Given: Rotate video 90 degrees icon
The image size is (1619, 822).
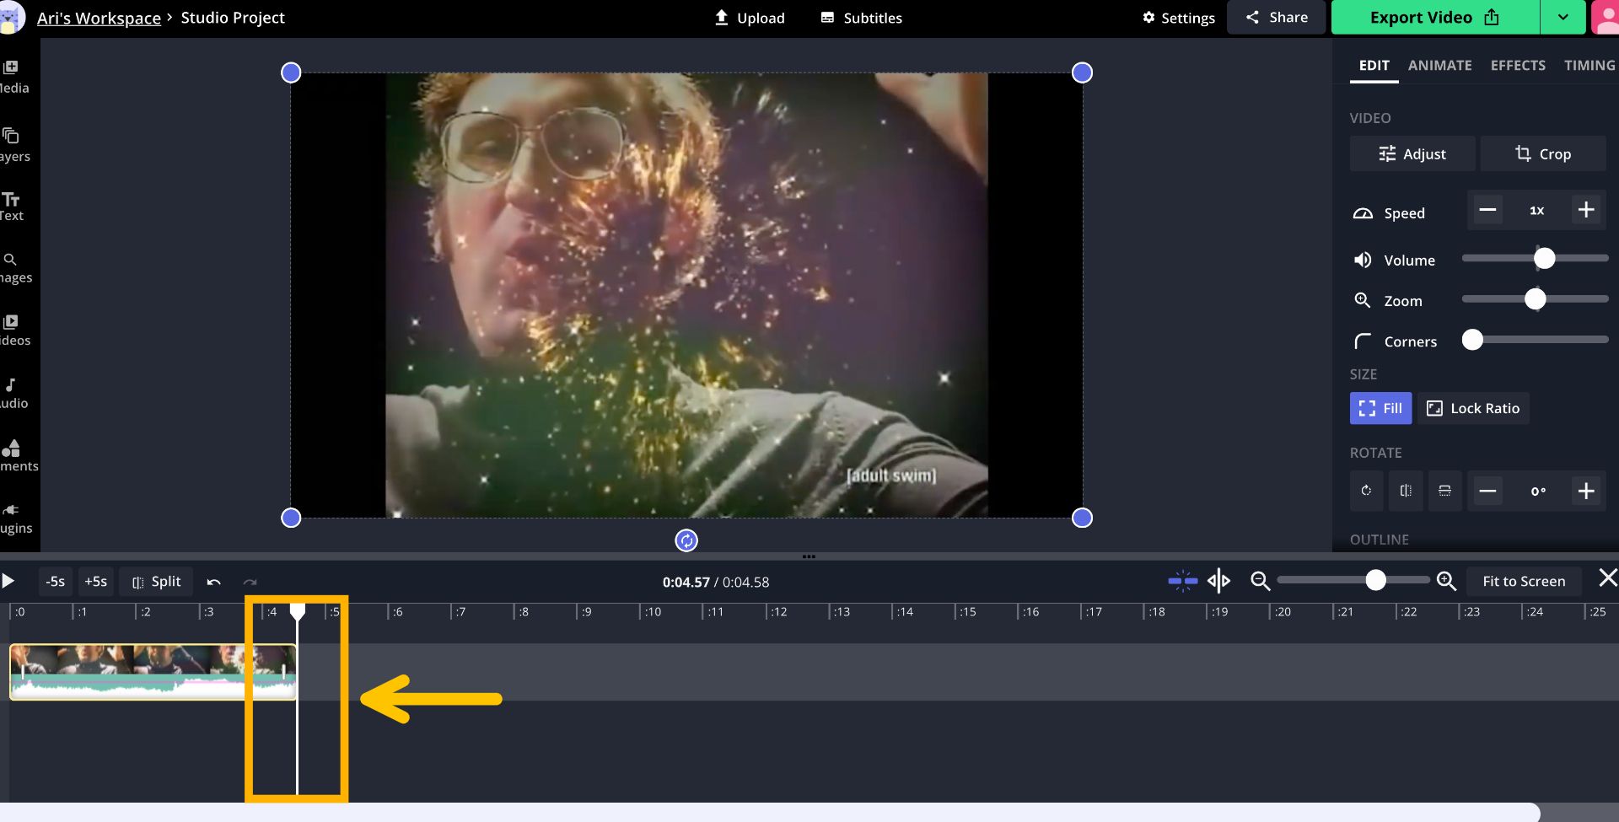Looking at the screenshot, I should click(x=1366, y=491).
